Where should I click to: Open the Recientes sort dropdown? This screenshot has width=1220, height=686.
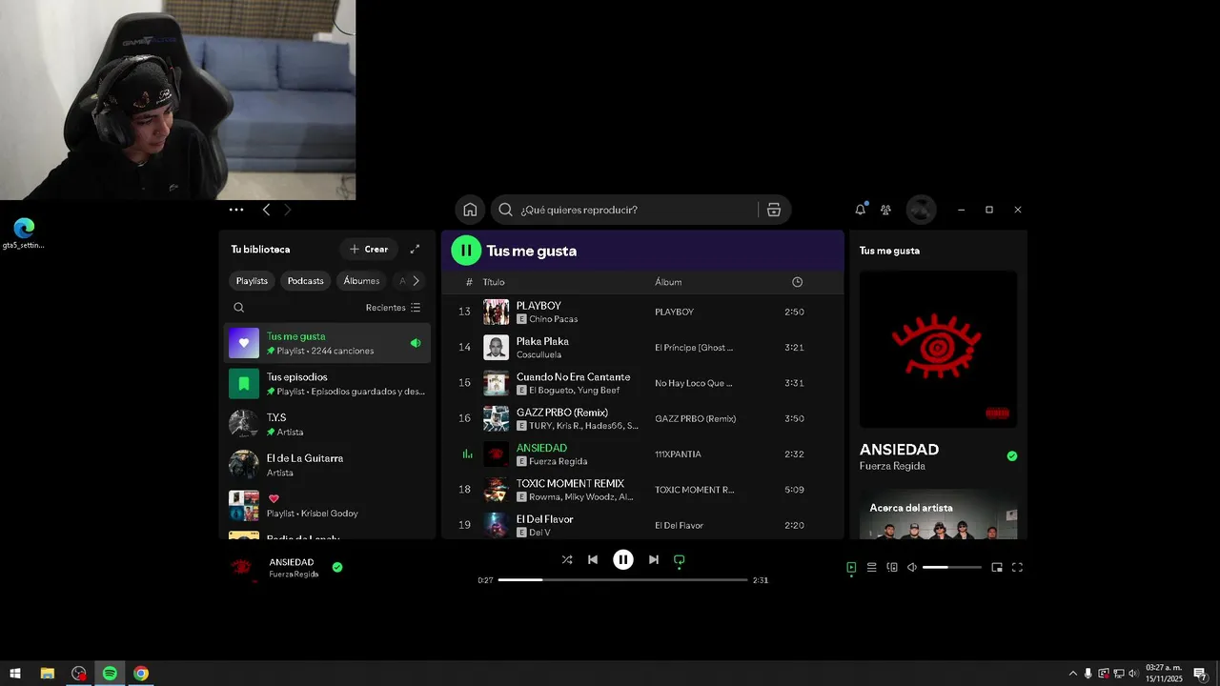click(393, 308)
